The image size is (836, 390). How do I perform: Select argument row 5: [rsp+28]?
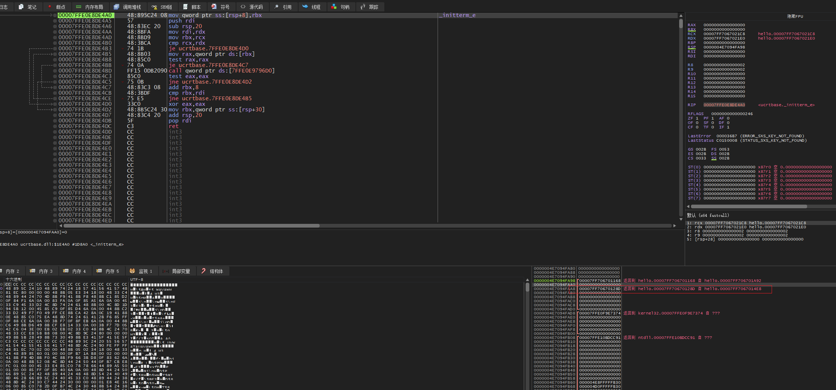pos(745,239)
